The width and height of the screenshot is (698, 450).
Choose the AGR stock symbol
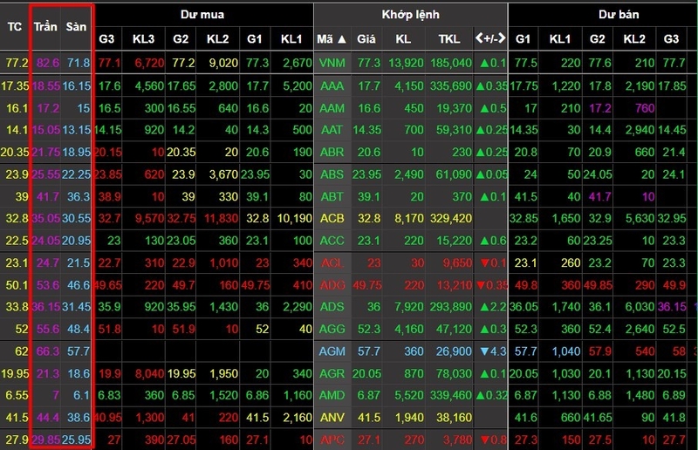pos(332,374)
